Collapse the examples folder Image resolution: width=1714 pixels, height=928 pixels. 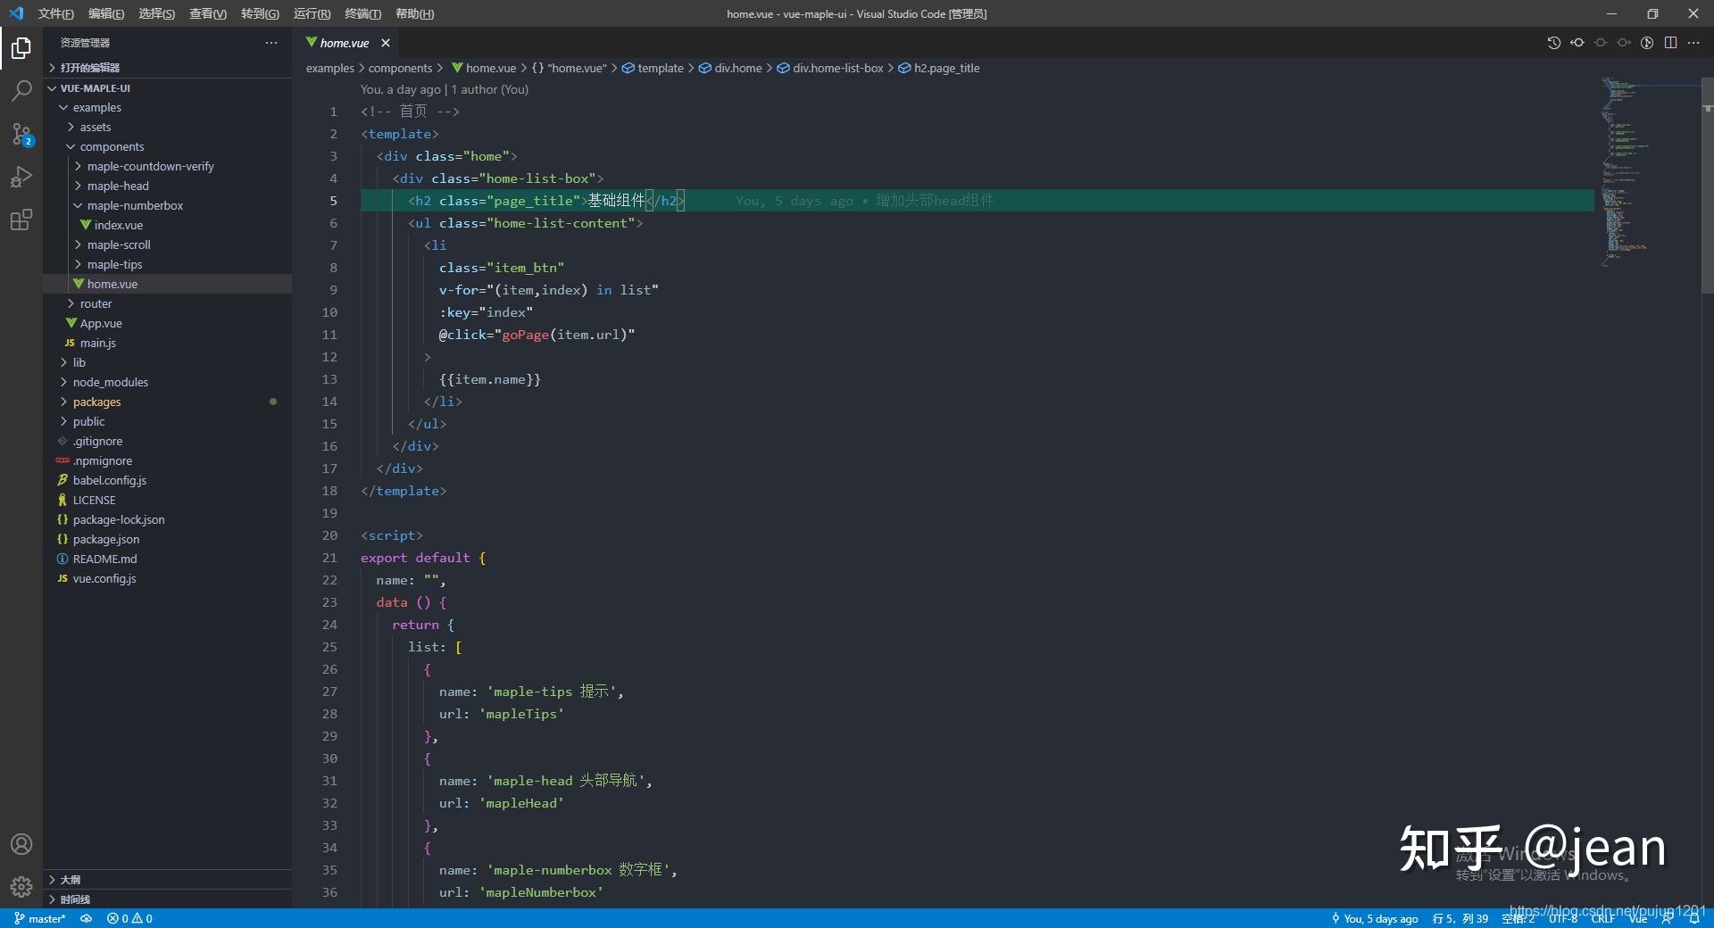[97, 107]
